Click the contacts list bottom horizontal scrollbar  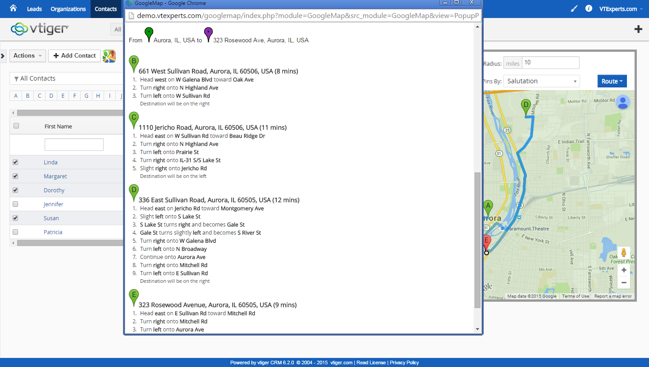click(70, 243)
